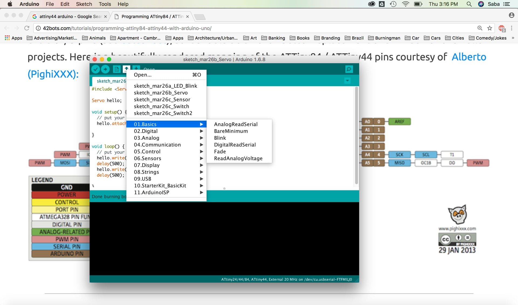Select the ReadAnalogVoltage example

(x=239, y=158)
